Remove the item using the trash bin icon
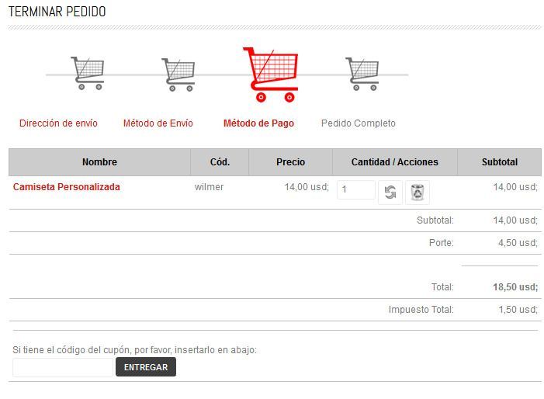 pos(418,193)
